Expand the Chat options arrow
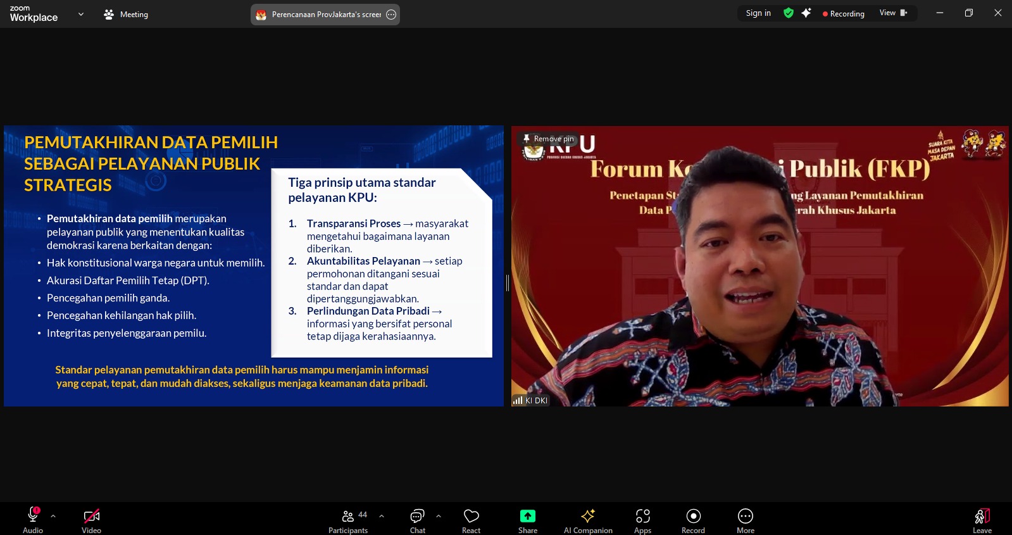 tap(439, 516)
